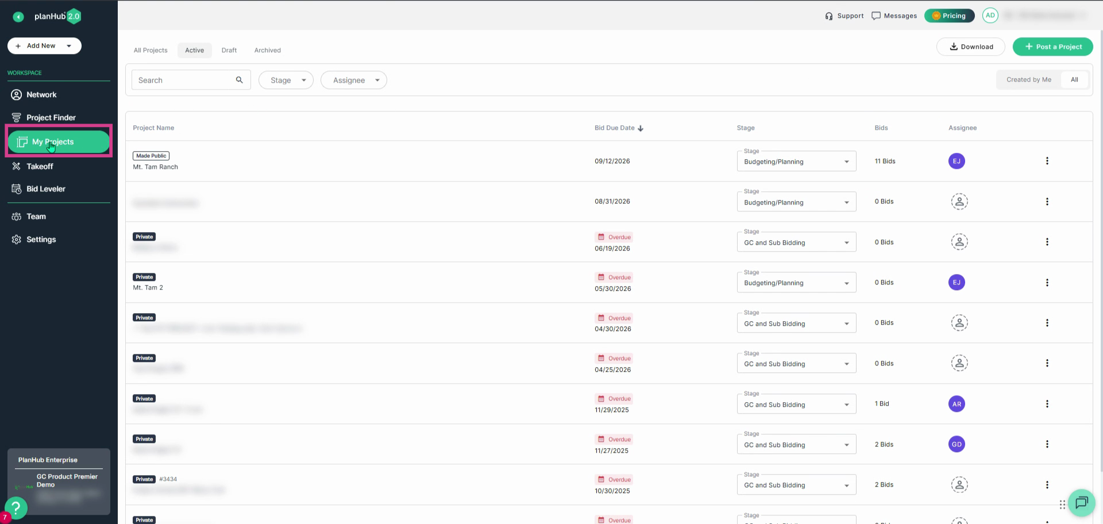
Task: Open Support
Action: tap(844, 16)
